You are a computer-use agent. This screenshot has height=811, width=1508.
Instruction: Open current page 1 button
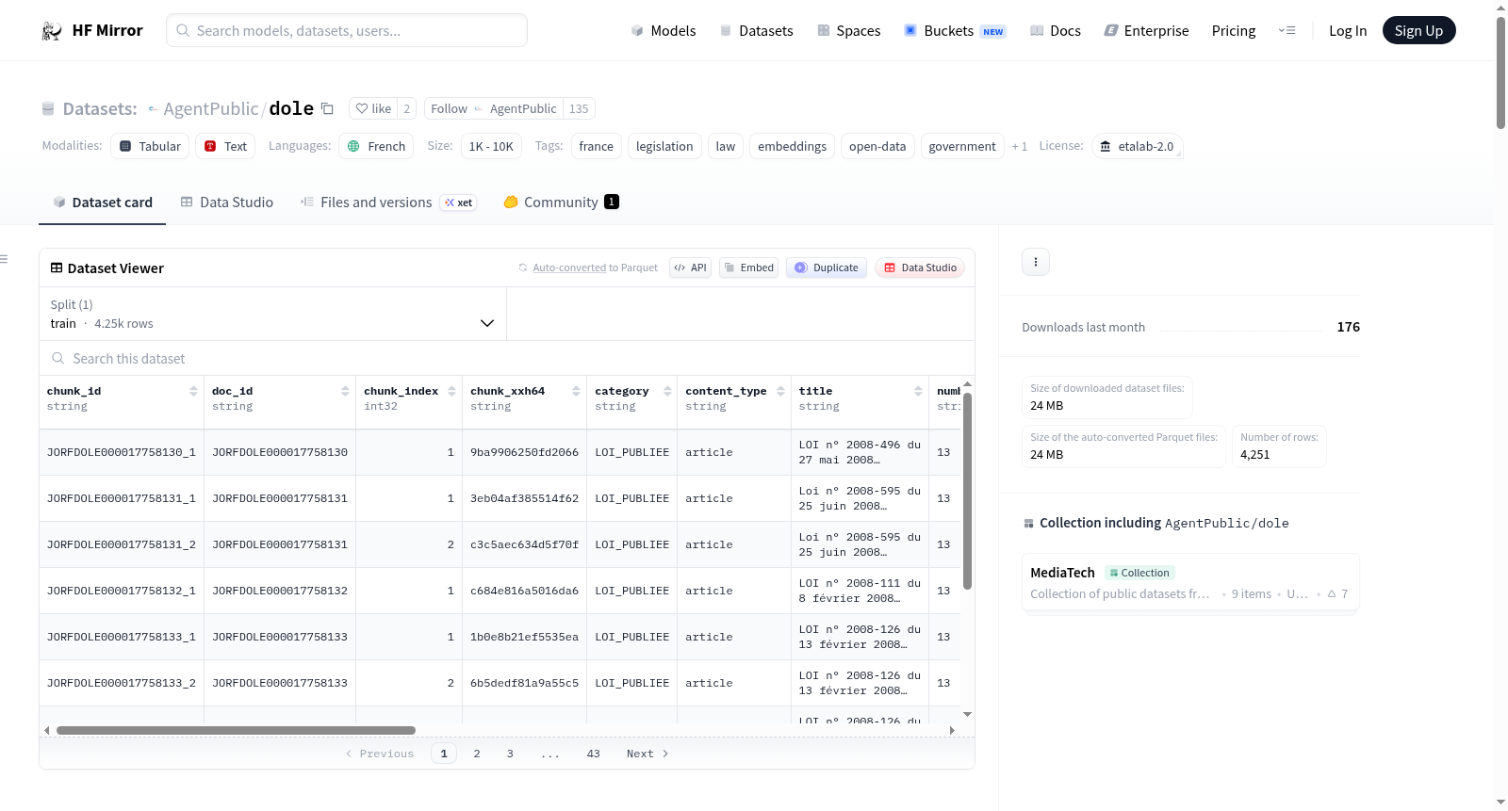coord(444,754)
